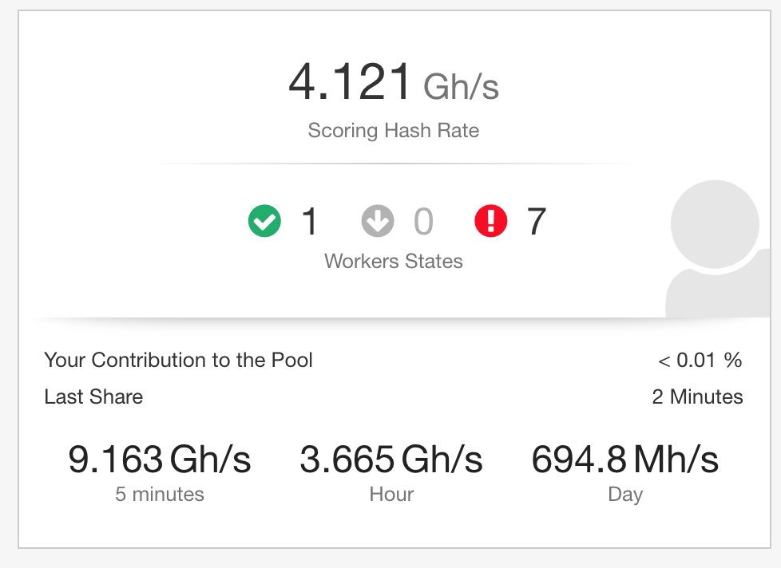Click the < 0.01 % contribution value

point(700,361)
